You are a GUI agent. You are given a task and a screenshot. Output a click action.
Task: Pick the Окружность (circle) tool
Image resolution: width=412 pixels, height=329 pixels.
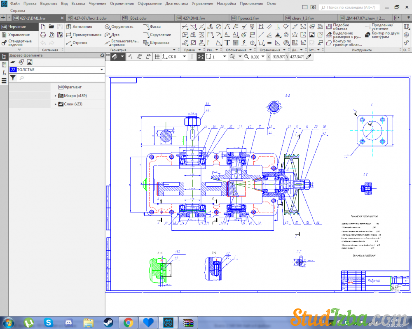119,27
